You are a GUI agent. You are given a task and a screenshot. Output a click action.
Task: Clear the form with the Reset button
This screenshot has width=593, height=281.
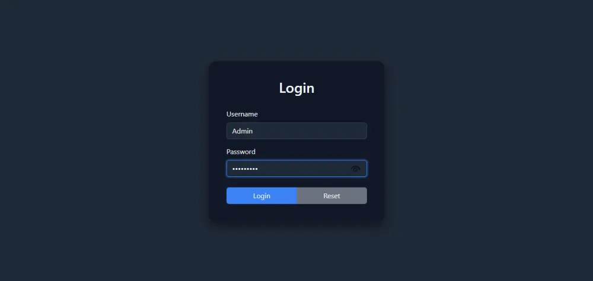[x=331, y=196]
